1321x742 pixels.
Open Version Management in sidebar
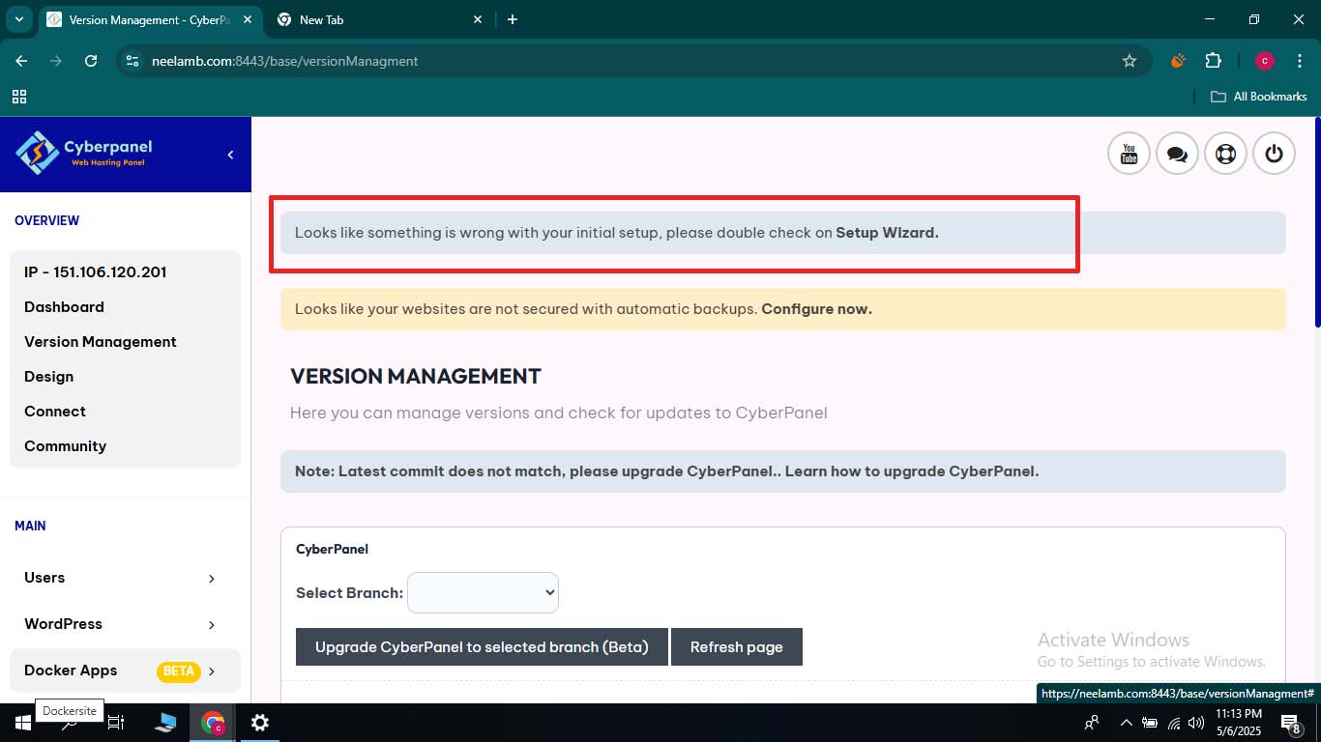tap(101, 342)
